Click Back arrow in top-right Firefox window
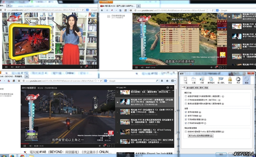This screenshot has height=157, width=256. point(102,10)
